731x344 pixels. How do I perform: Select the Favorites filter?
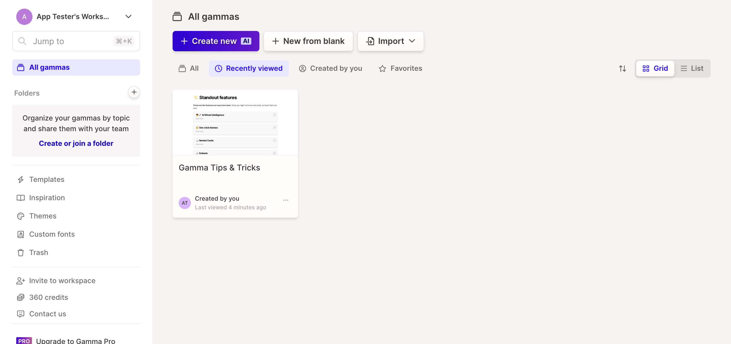[x=401, y=68]
